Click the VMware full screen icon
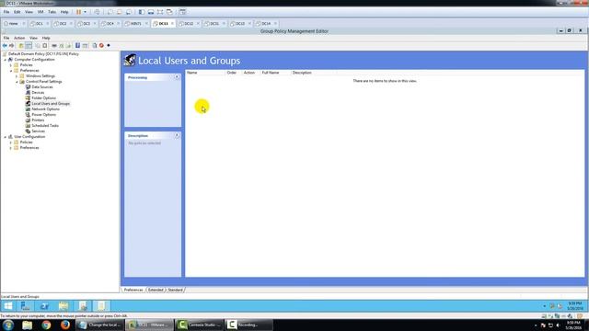The width and height of the screenshot is (589, 331). [x=160, y=12]
